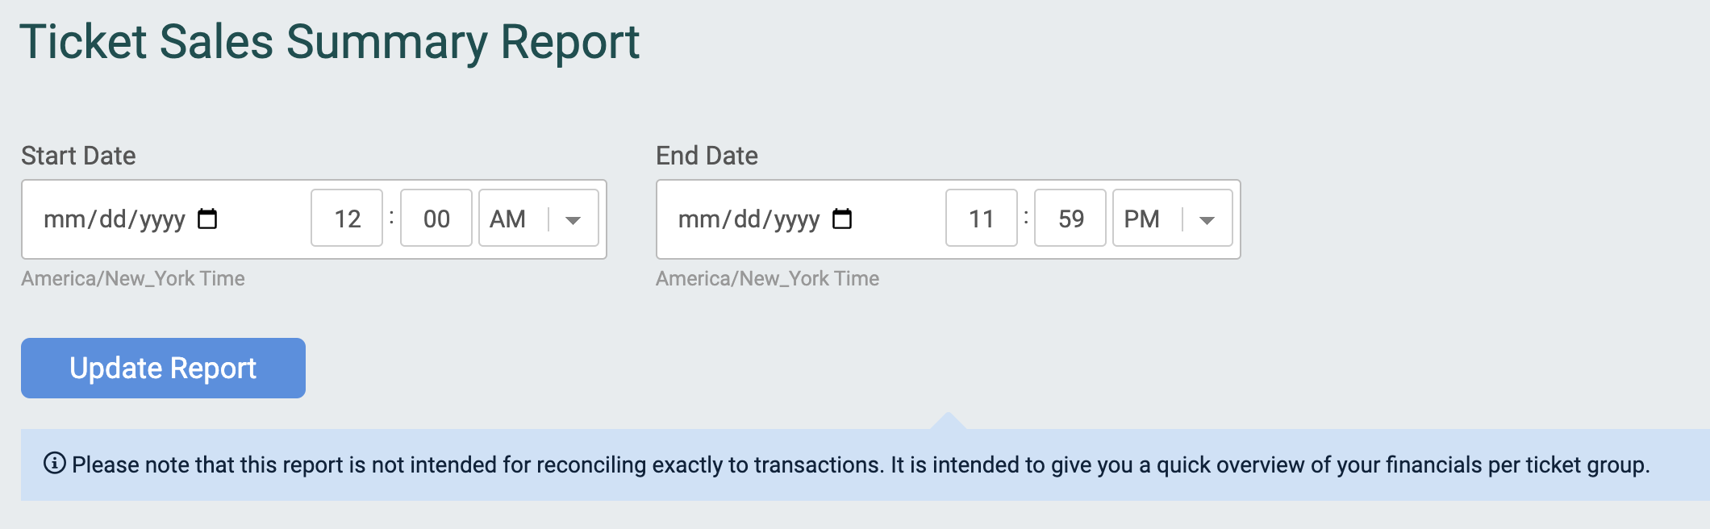Click the Update Report button
This screenshot has width=1710, height=529.
[x=163, y=368]
